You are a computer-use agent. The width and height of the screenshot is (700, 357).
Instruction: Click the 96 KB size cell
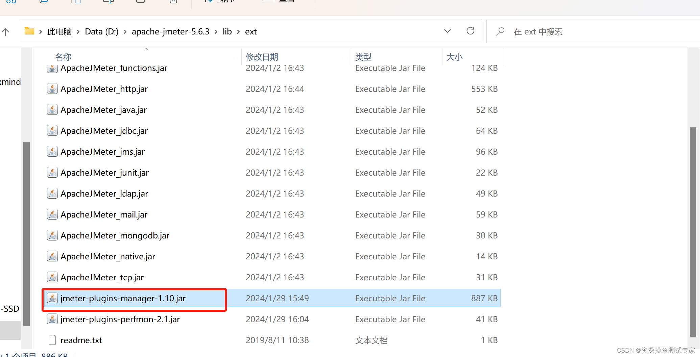coord(487,152)
